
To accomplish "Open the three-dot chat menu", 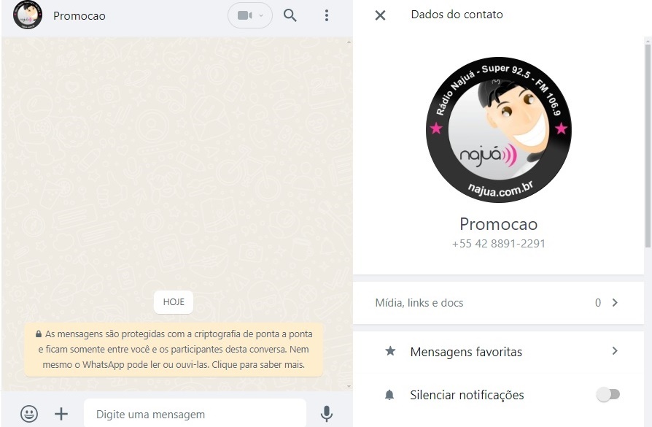I will [x=327, y=15].
